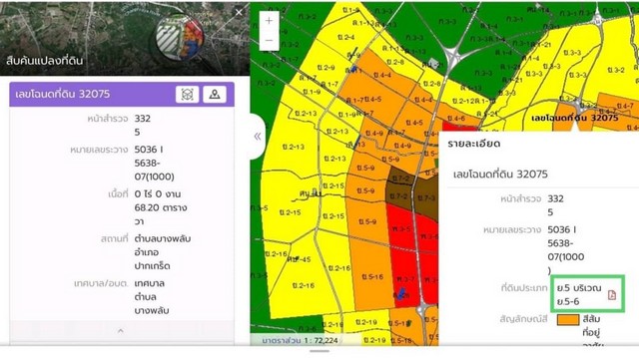The height and width of the screenshot is (359, 639).
Task: Click the circular zoning map thumbnail
Action: click(180, 38)
